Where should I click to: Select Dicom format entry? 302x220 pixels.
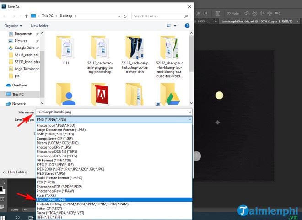coord(114,143)
